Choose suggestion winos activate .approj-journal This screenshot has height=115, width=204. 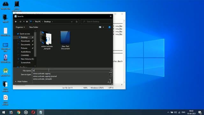click(x=45, y=76)
